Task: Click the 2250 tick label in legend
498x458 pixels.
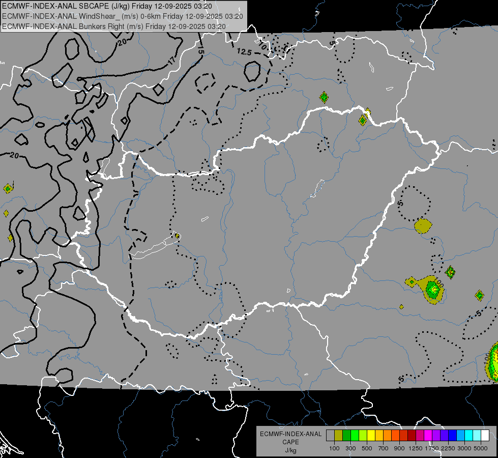Action: pyautogui.click(x=448, y=448)
